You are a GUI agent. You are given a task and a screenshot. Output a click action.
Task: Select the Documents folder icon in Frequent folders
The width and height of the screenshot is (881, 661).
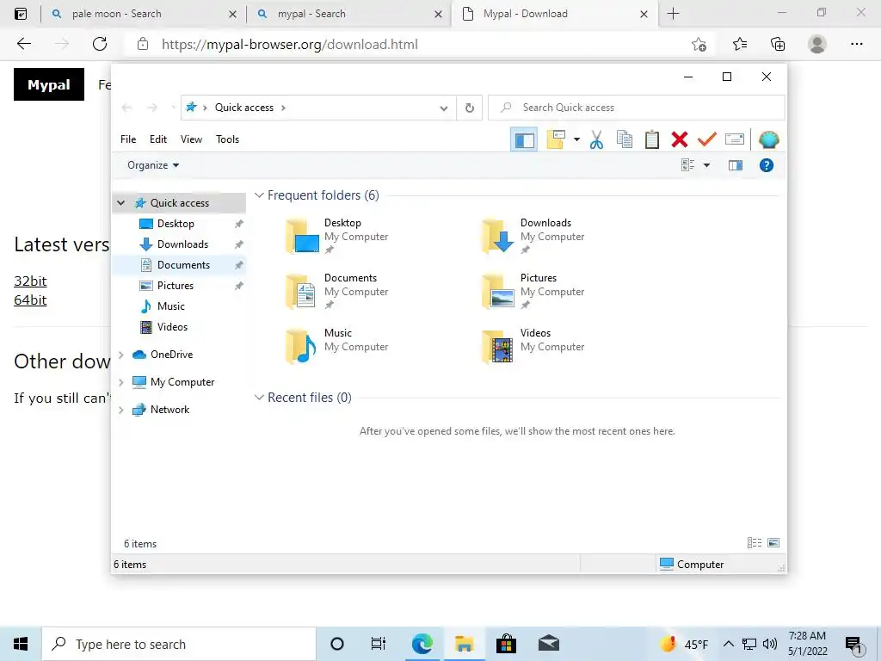coord(301,291)
